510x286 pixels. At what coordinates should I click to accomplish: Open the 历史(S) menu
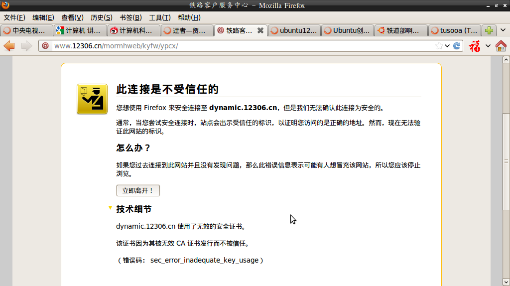tap(102, 17)
